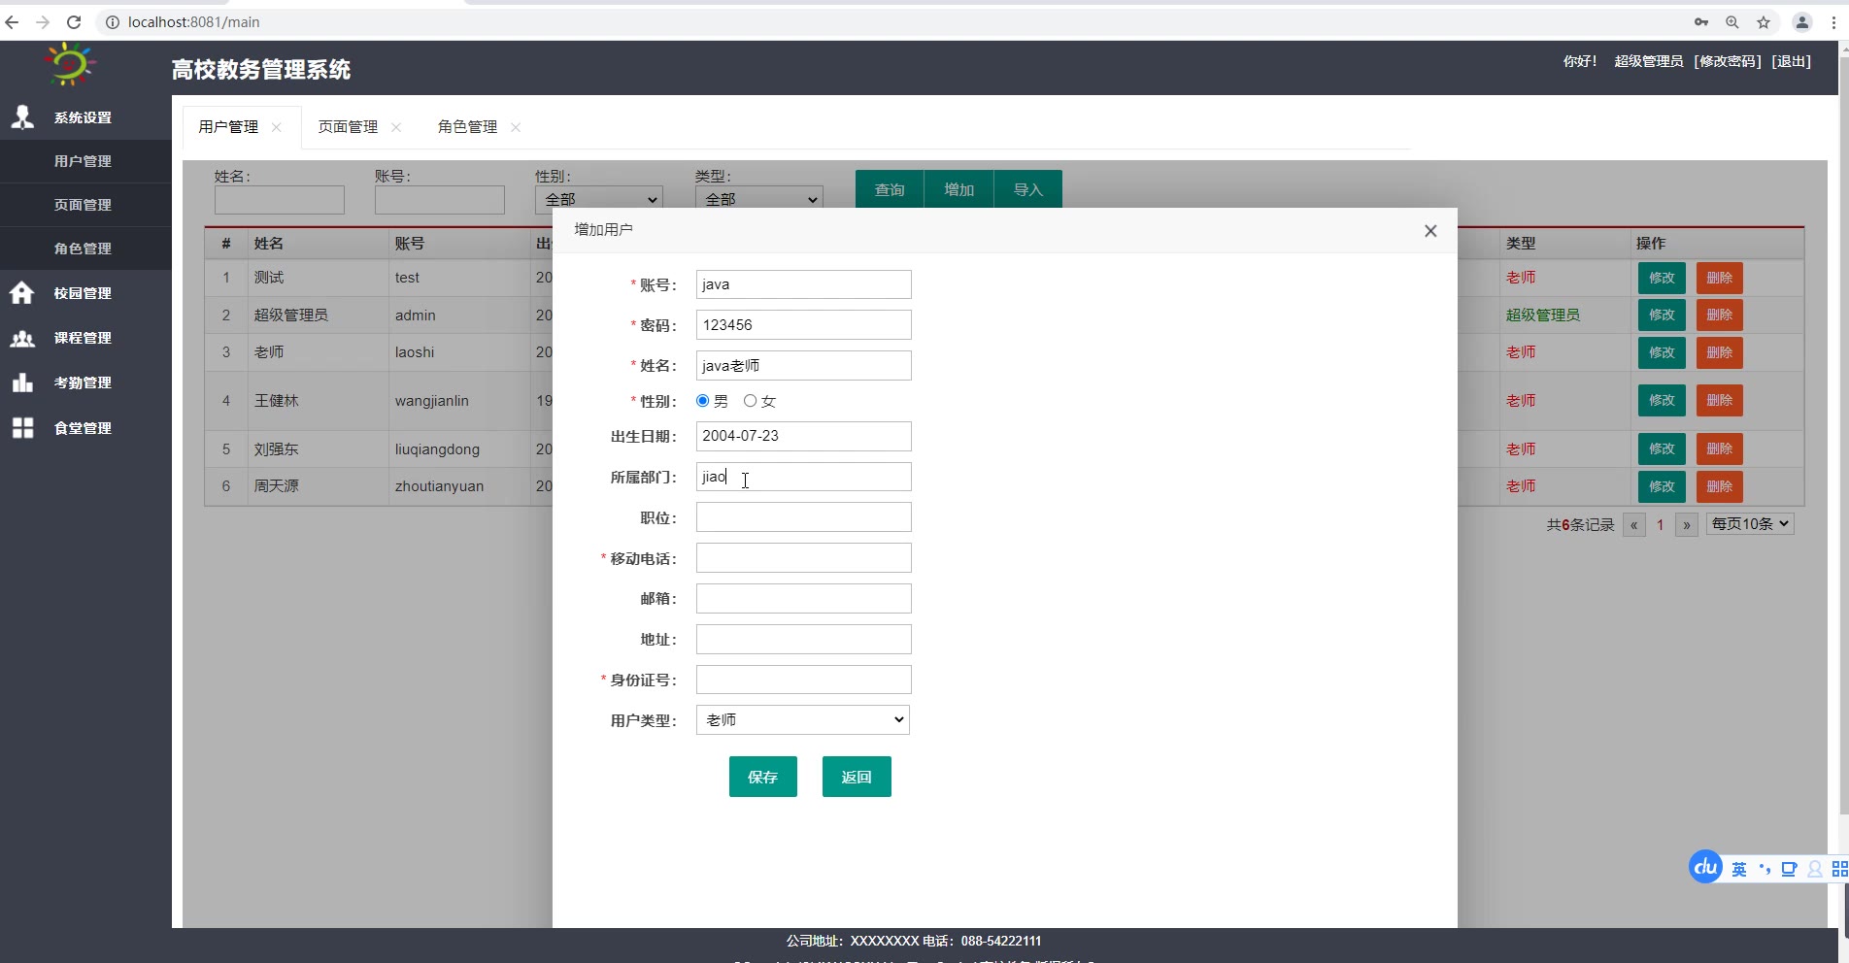Viewport: 1849px width, 963px height.
Task: Close the 增加用户 dialog with X
Action: point(1429,231)
